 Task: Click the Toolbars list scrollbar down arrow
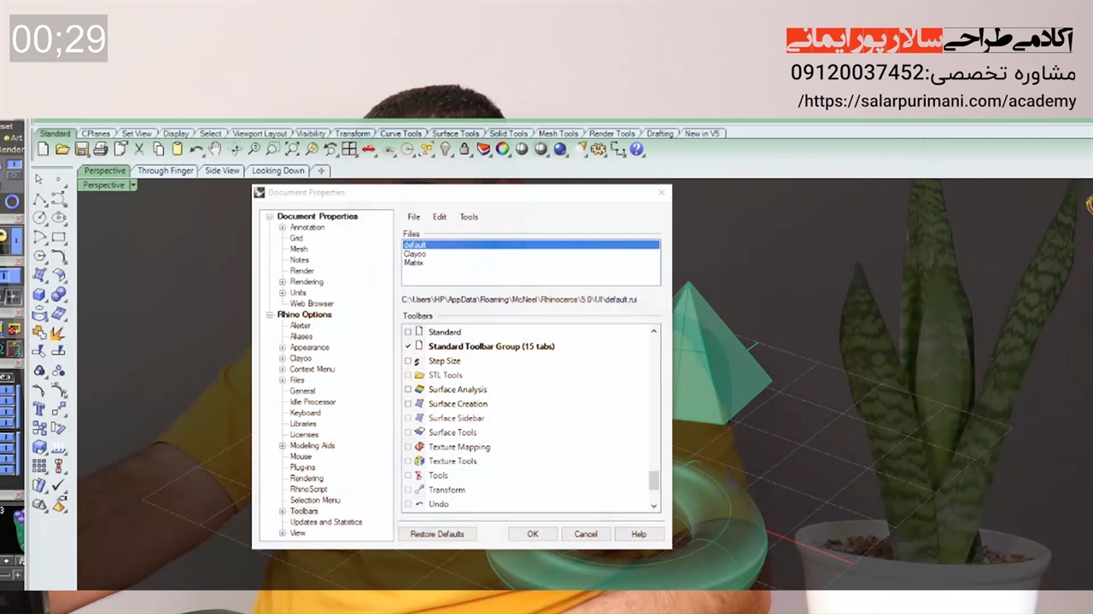tap(654, 506)
